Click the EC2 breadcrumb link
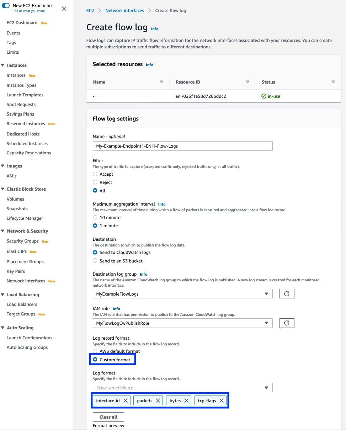 click(90, 11)
